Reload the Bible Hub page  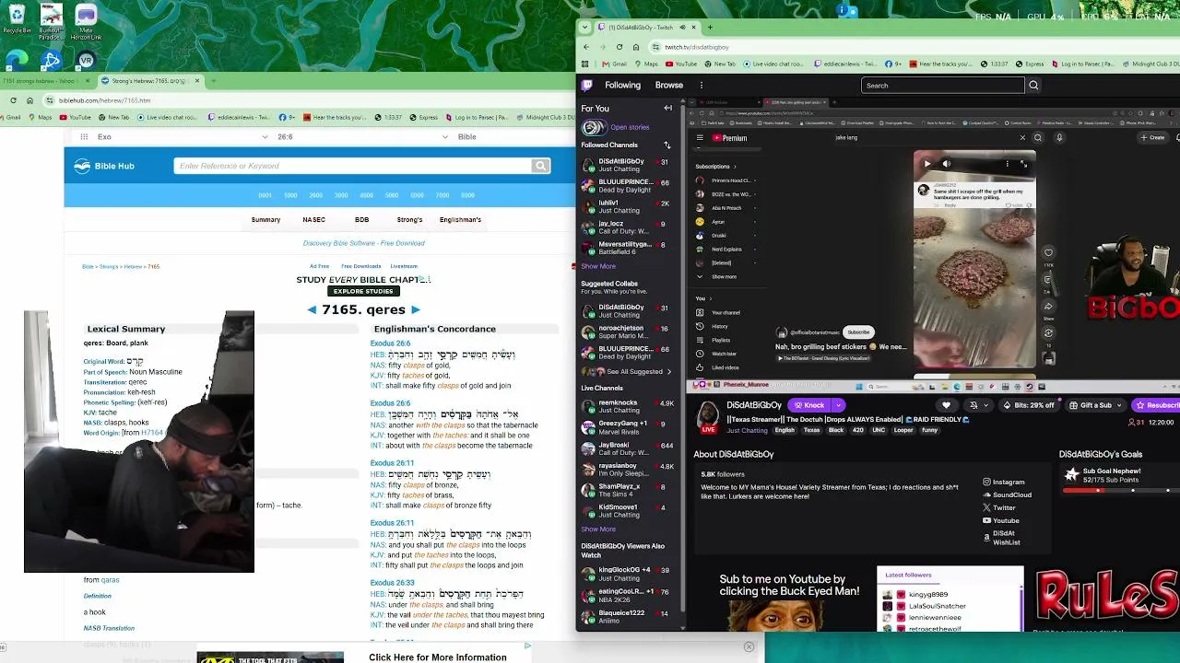pyautogui.click(x=13, y=100)
